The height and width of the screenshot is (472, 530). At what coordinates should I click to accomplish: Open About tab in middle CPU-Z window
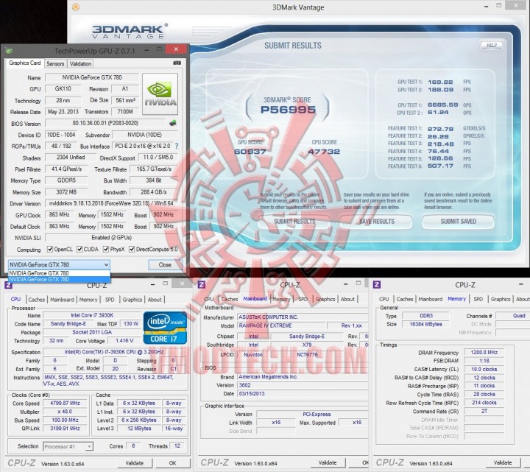(347, 299)
